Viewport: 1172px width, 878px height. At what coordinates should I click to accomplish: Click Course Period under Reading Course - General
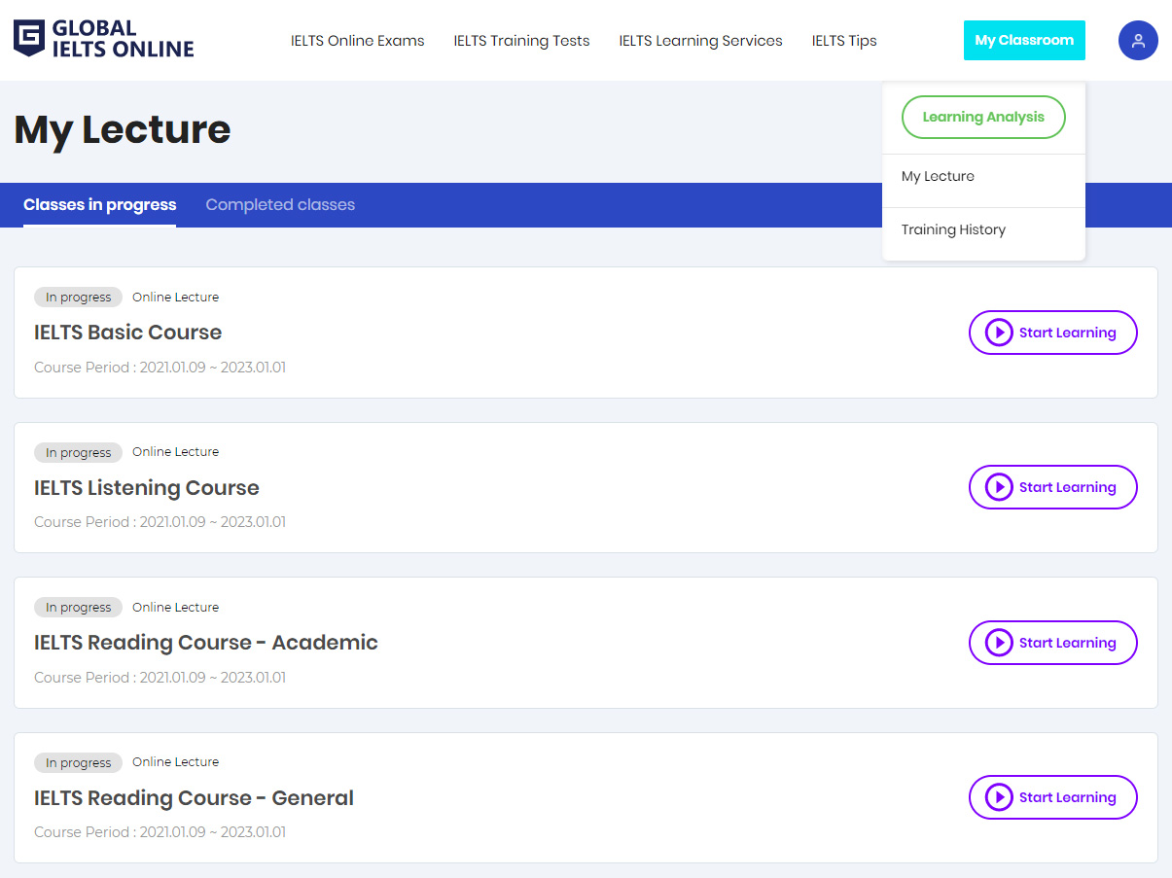[160, 832]
